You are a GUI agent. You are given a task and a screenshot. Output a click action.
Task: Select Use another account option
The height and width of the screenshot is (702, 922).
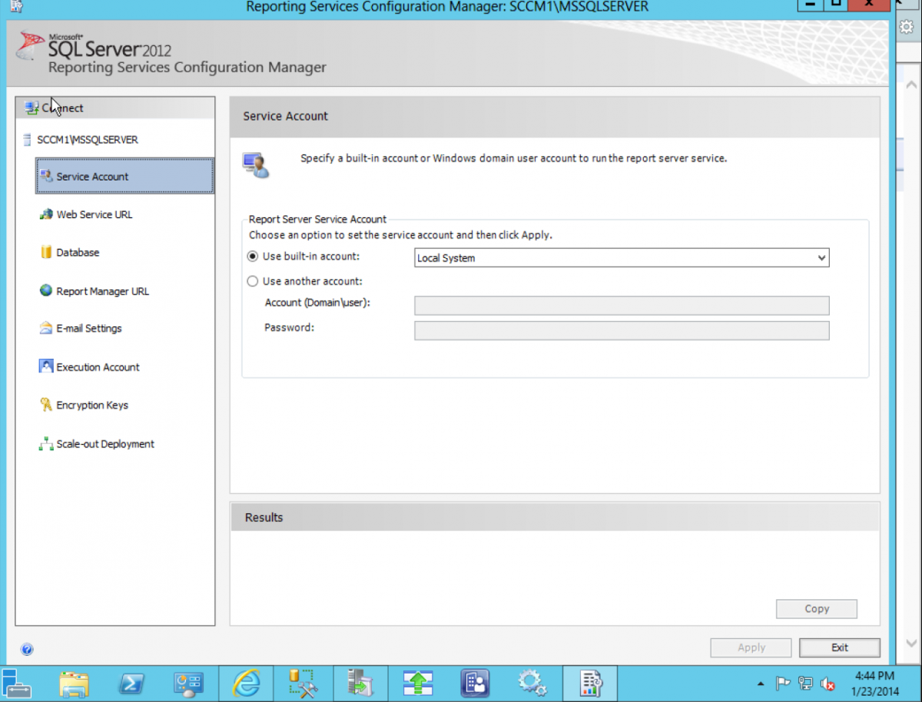coord(253,282)
